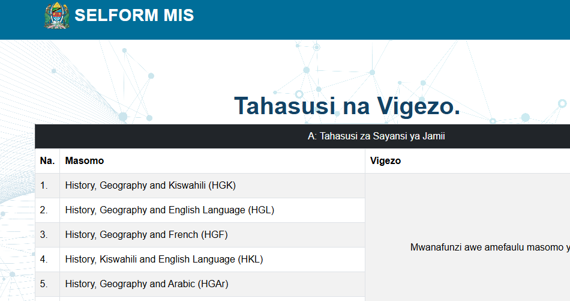Click the Na. column header
Image resolution: width=570 pixels, height=301 pixels.
pyautogui.click(x=47, y=161)
